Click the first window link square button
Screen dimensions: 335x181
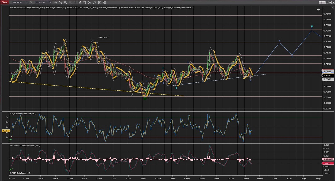pos(320,2)
